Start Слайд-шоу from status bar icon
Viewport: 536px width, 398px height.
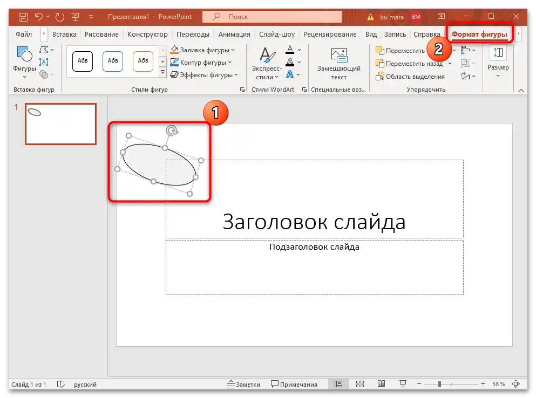[x=402, y=384]
